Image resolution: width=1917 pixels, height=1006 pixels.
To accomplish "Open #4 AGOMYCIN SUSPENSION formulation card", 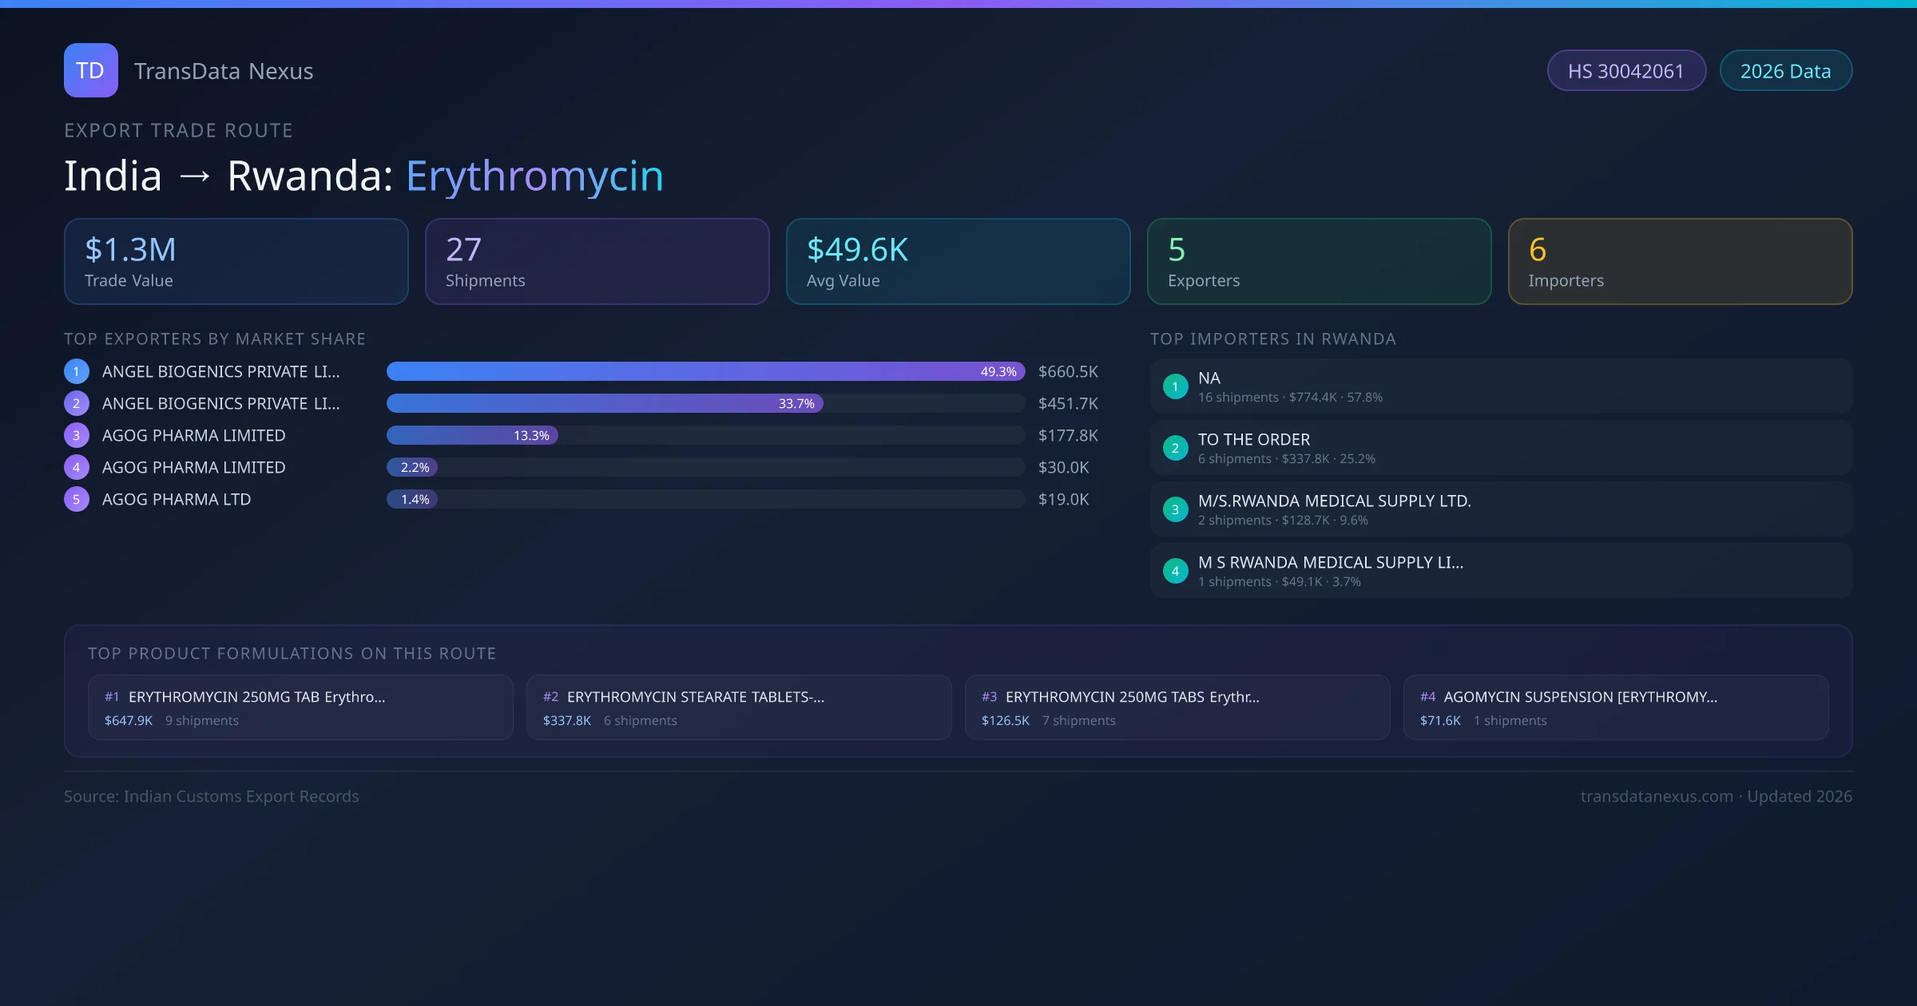I will point(1615,707).
